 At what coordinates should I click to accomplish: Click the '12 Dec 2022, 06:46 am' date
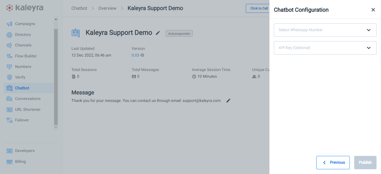click(x=91, y=55)
